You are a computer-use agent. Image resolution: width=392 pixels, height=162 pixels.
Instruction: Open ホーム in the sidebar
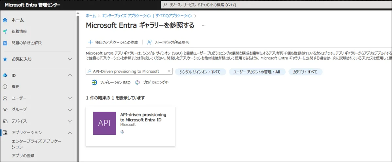[18, 20]
